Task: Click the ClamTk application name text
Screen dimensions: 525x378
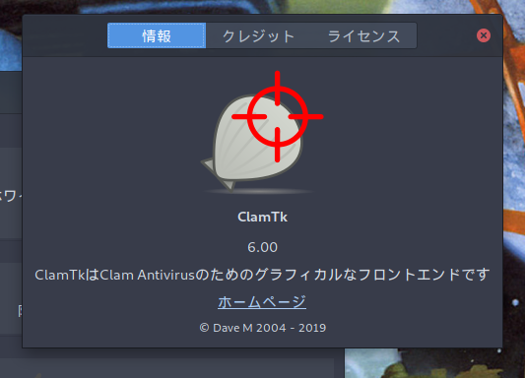Action: (262, 218)
